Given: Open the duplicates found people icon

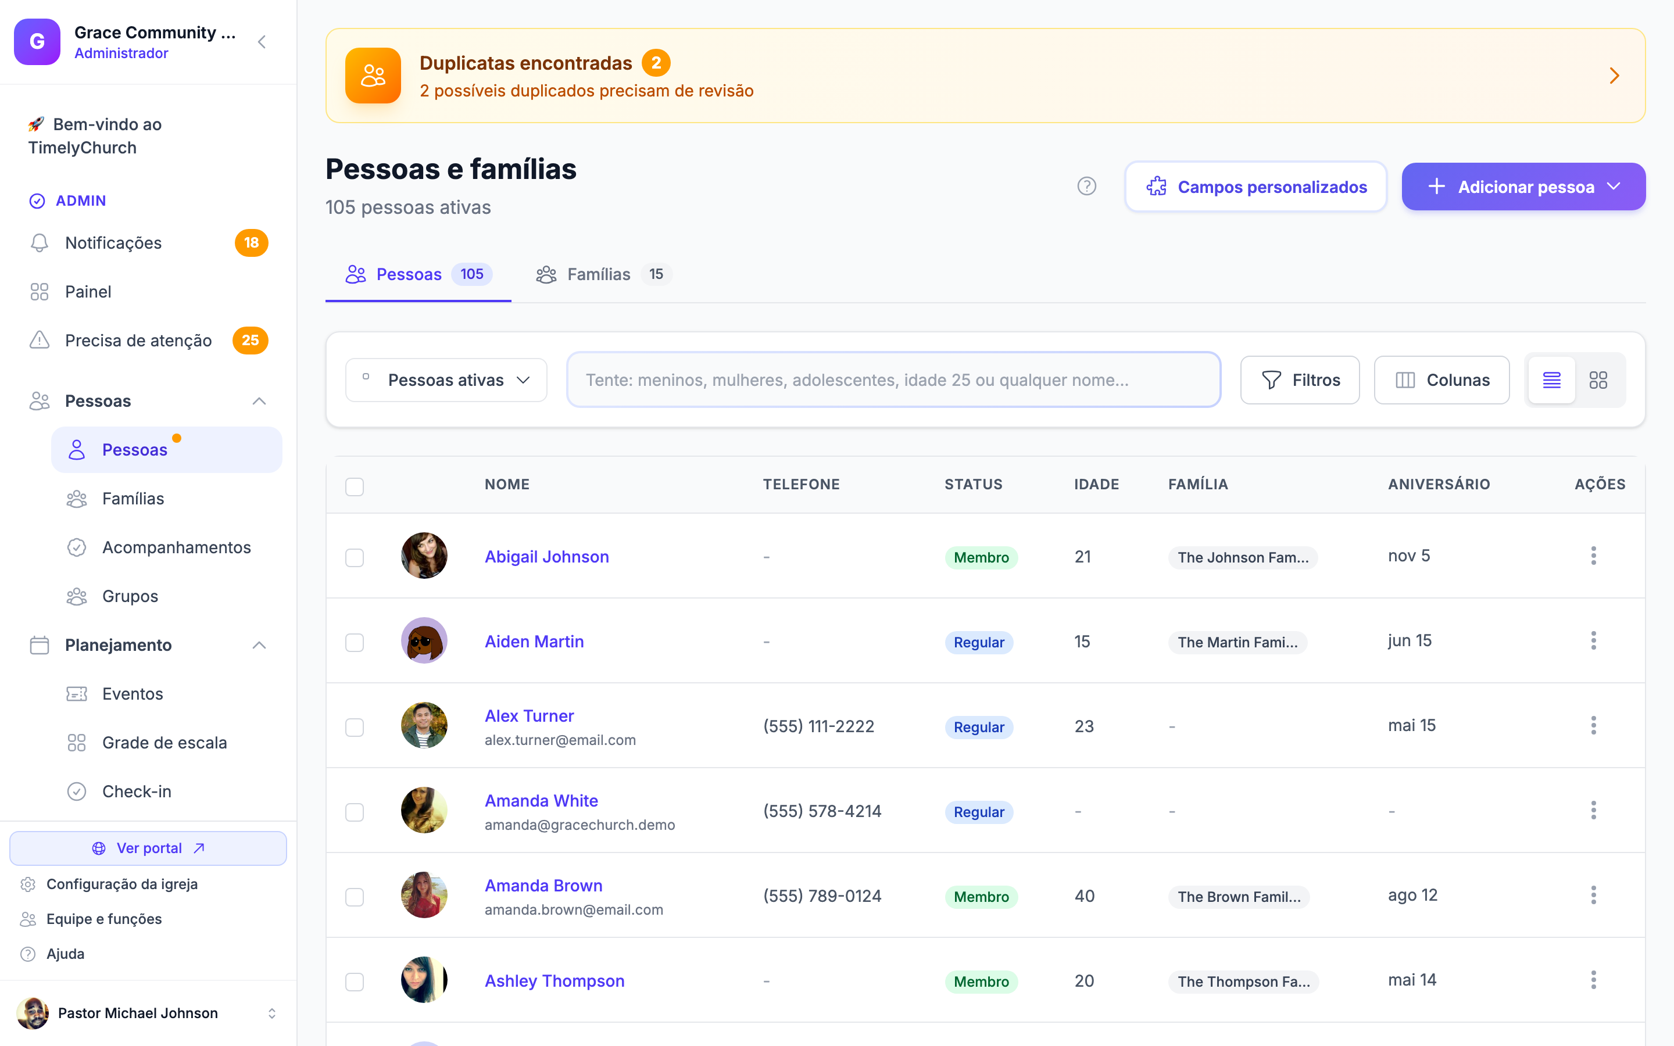Looking at the screenshot, I should tap(373, 76).
